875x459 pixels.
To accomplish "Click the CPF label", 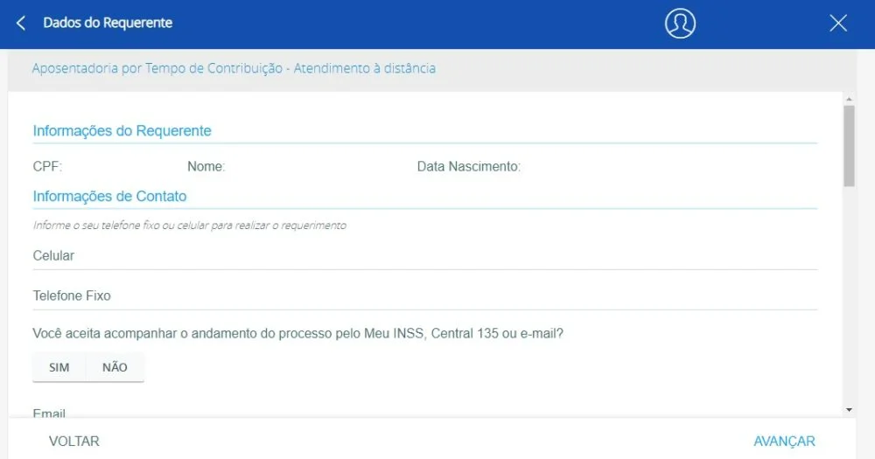I will click(x=47, y=166).
